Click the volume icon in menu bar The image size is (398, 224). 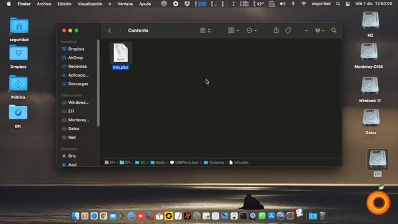pos(282,4)
